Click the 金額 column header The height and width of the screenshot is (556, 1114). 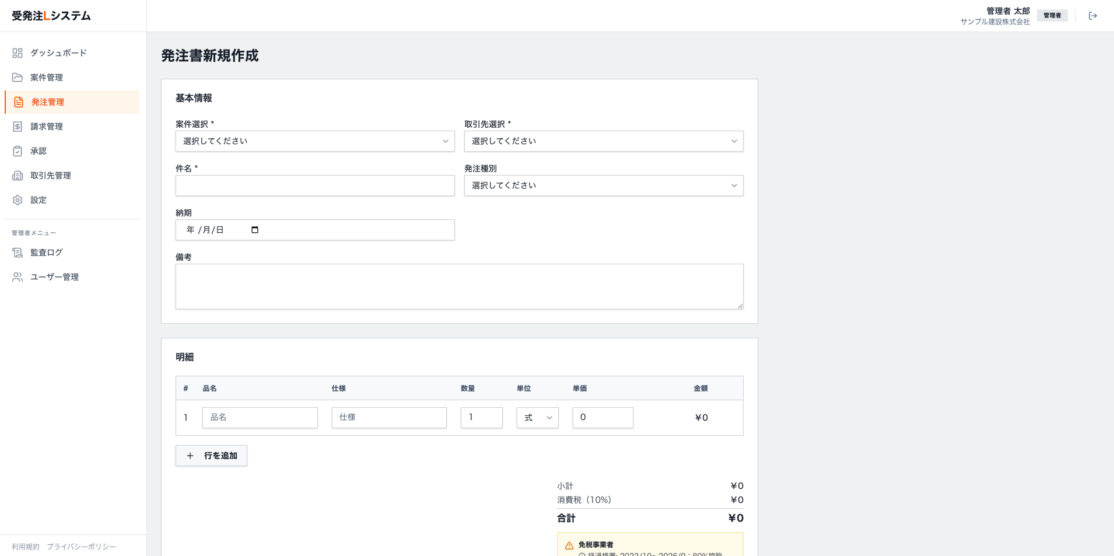click(700, 389)
